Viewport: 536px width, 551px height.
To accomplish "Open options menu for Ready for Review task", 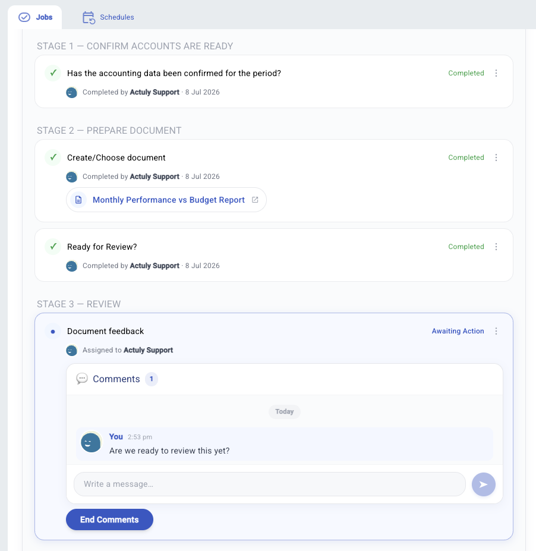I will 496,247.
